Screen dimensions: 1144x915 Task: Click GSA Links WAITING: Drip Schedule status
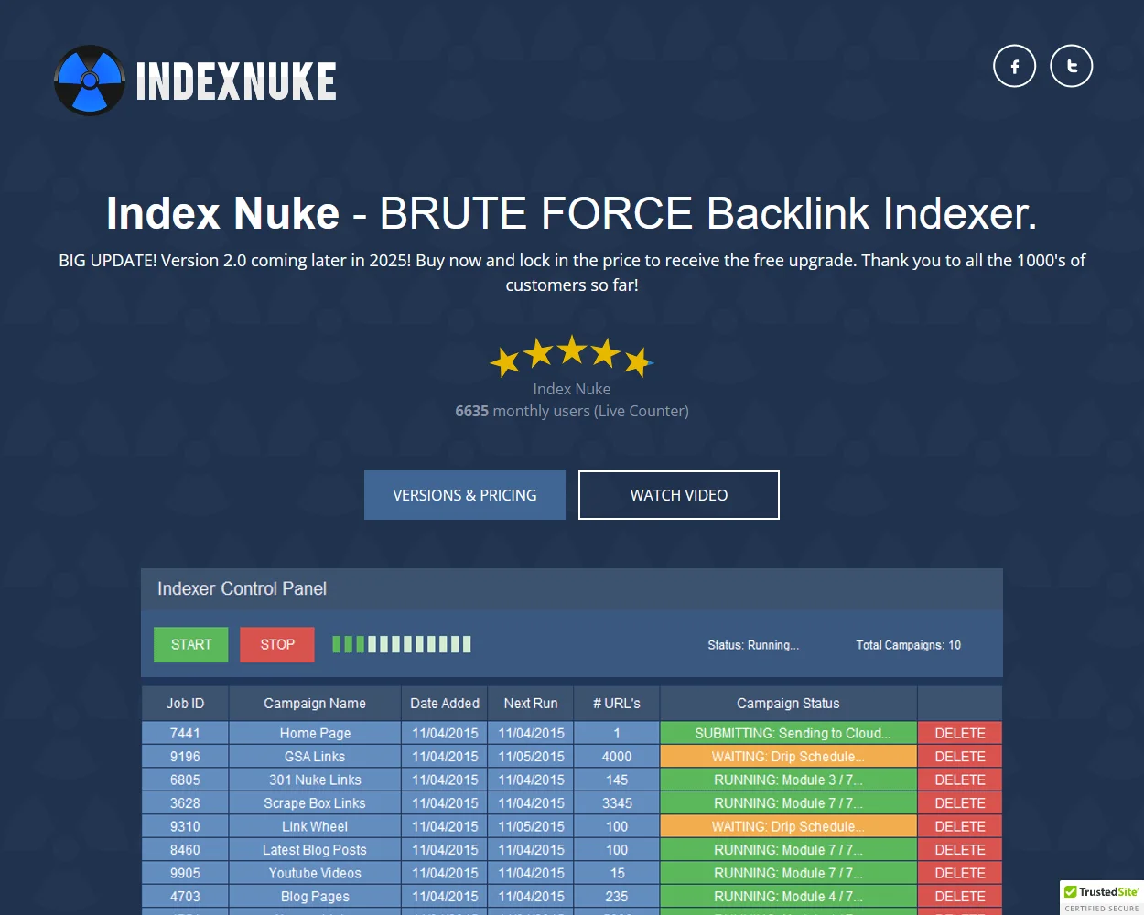[788, 757]
